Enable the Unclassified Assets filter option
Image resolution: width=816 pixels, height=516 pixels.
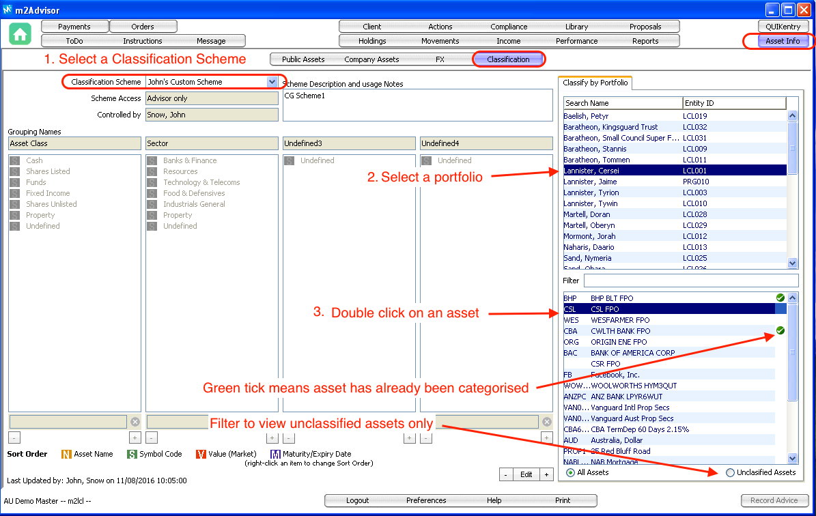click(x=730, y=472)
